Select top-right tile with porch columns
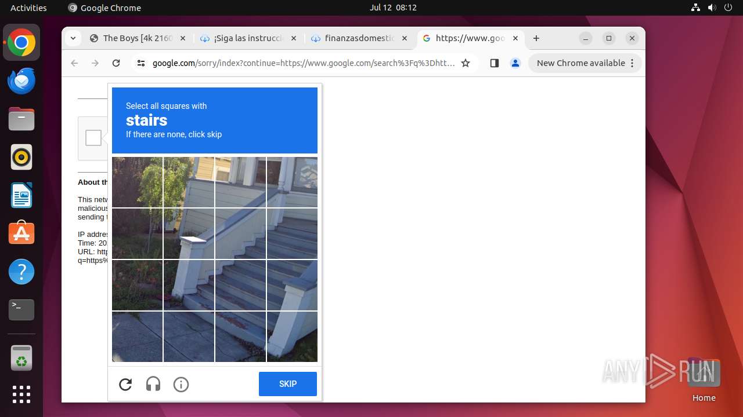The image size is (743, 417). [292, 182]
